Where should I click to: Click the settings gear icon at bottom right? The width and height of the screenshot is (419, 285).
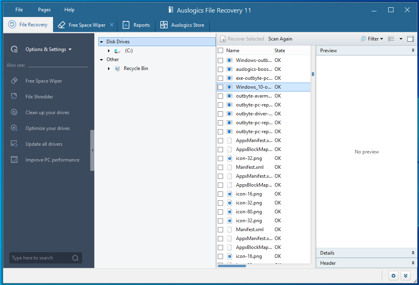point(393,276)
